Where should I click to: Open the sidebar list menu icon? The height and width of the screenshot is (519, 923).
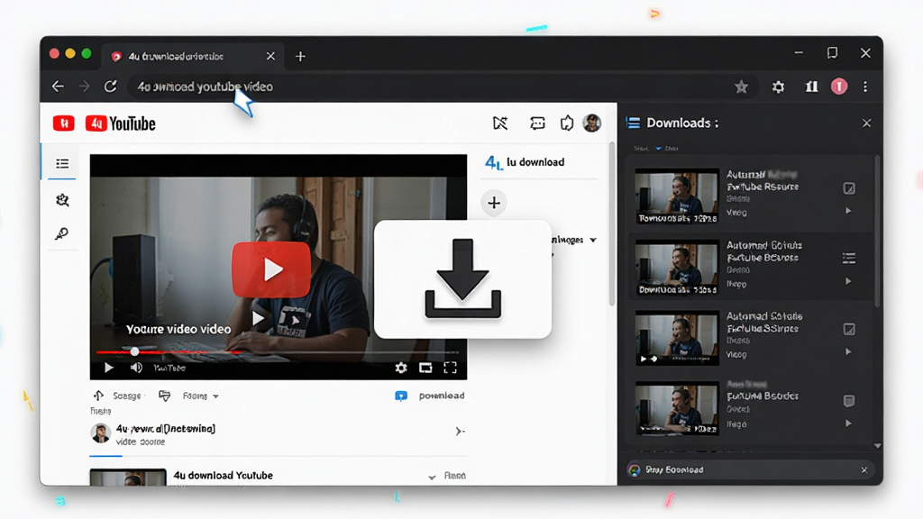[62, 164]
